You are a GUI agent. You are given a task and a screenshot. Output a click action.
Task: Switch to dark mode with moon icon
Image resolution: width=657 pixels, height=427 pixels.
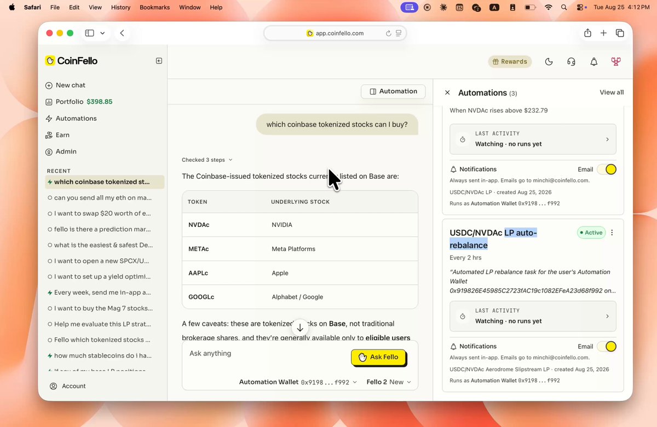tap(549, 62)
